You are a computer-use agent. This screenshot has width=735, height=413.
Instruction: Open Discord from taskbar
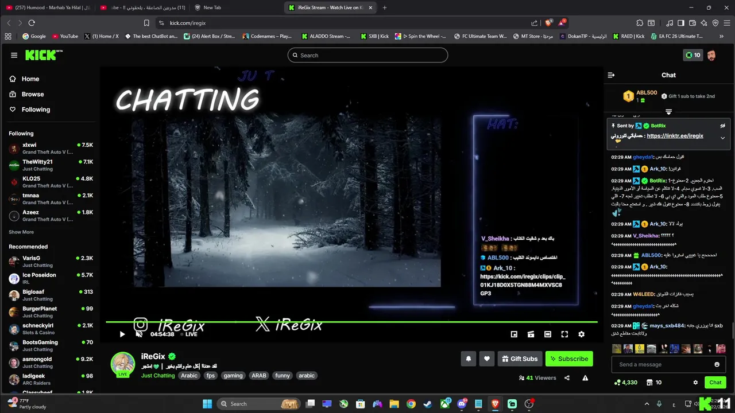[x=462, y=404]
